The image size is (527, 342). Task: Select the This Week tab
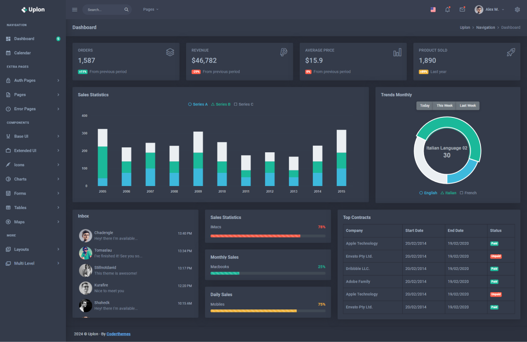point(445,106)
